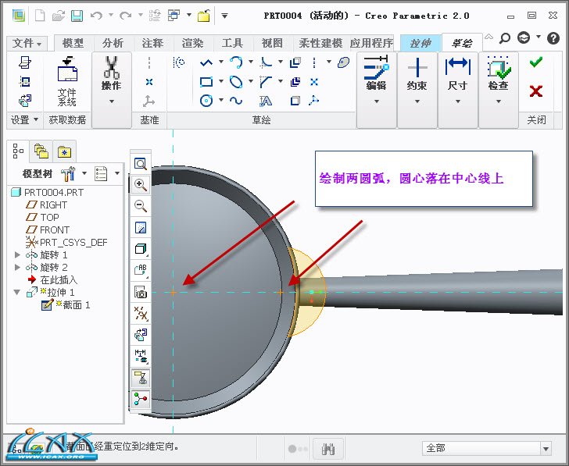
Task: Select the FRONT datum plane
Action: click(x=48, y=229)
